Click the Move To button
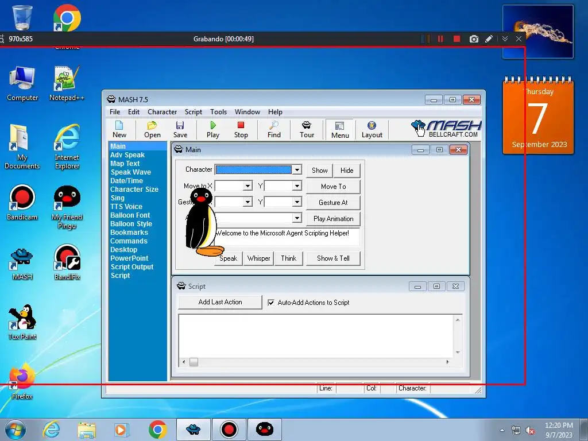The height and width of the screenshot is (441, 588). 334,187
